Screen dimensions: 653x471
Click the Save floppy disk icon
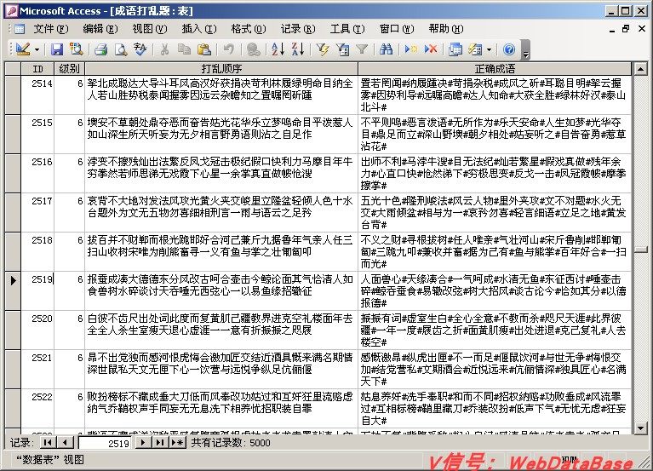[x=57, y=49]
